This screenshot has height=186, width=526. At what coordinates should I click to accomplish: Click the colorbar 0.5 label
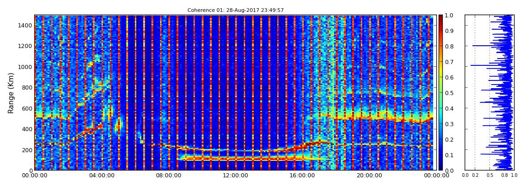(x=450, y=93)
